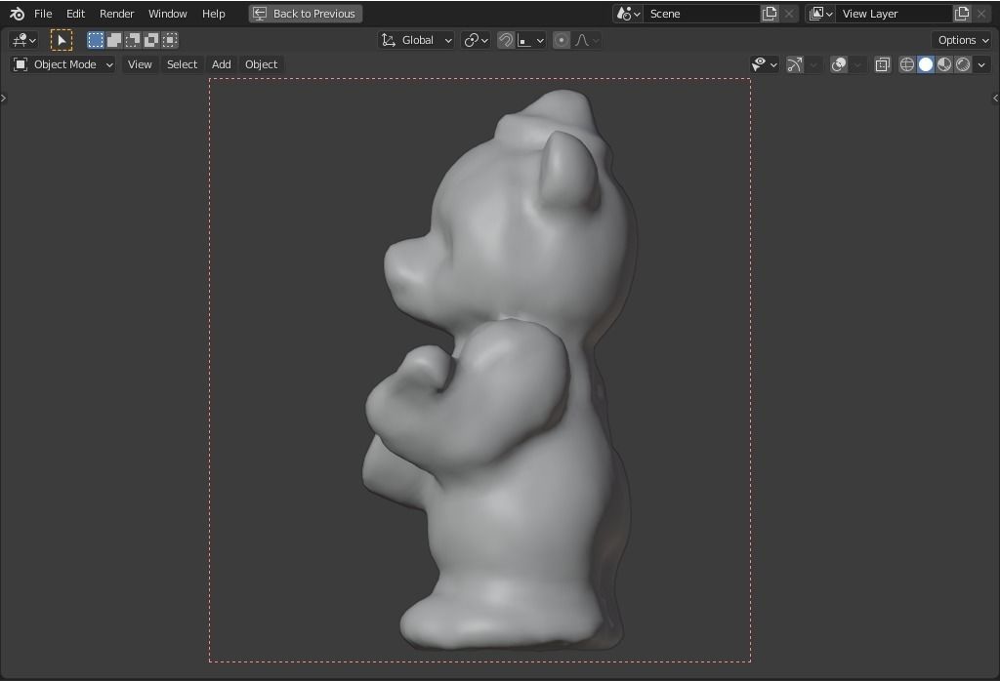The height and width of the screenshot is (681, 1000).
Task: Click the Scene name field
Action: 701,14
